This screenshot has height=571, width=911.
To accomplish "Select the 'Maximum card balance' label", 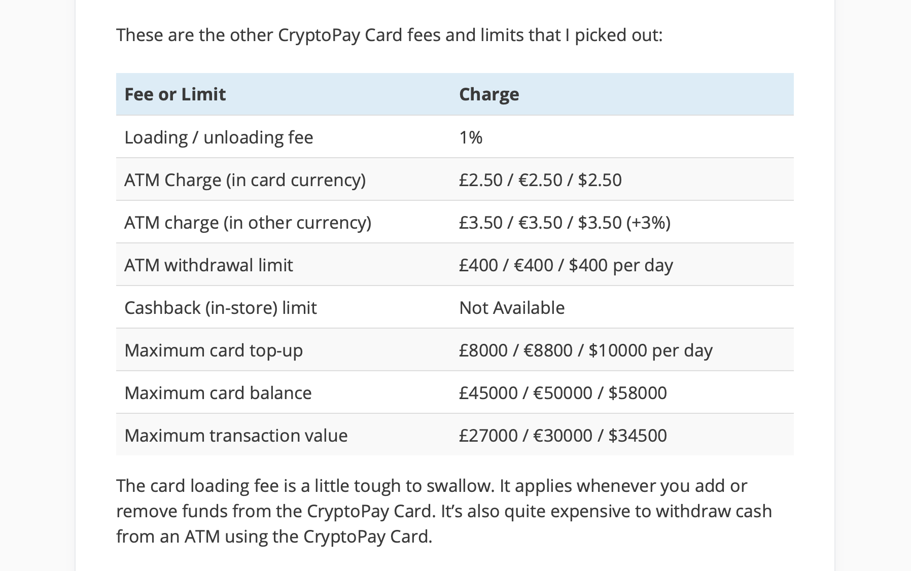I will (218, 393).
